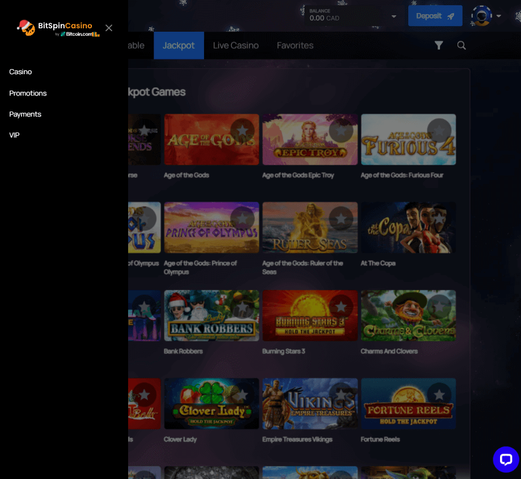Click the Deposit button
The width and height of the screenshot is (521, 479).
[435, 16]
